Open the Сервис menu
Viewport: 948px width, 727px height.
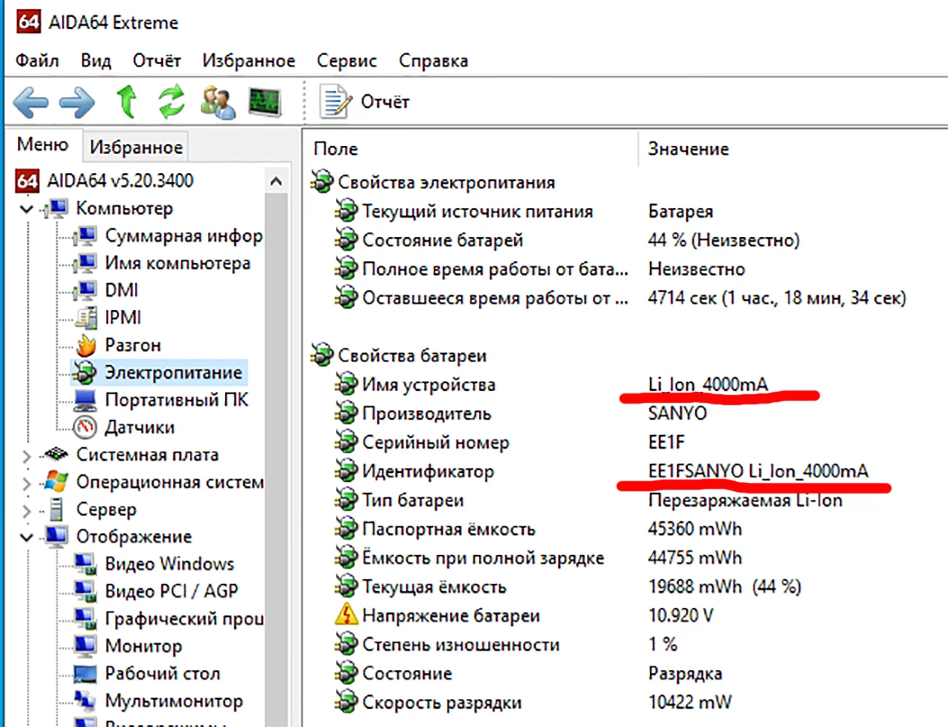pyautogui.click(x=346, y=61)
